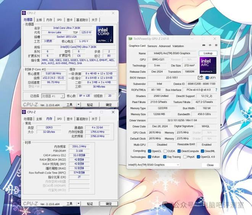Viewport: 252px width, 215px height.
Task: Click 验证 button in bottom CPU-Z
Action: [x=90, y=204]
